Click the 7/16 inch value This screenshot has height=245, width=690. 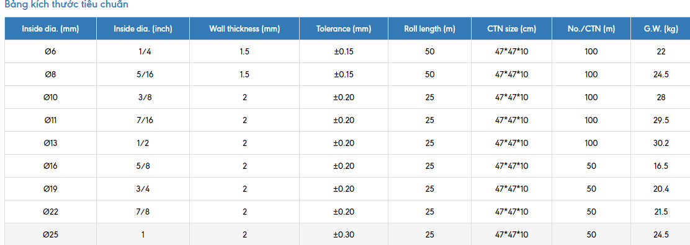pos(143,120)
